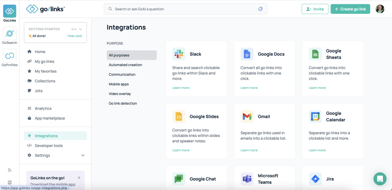The image size is (392, 190).
Task: Open Learn more for Google Slides
Action: [181, 150]
